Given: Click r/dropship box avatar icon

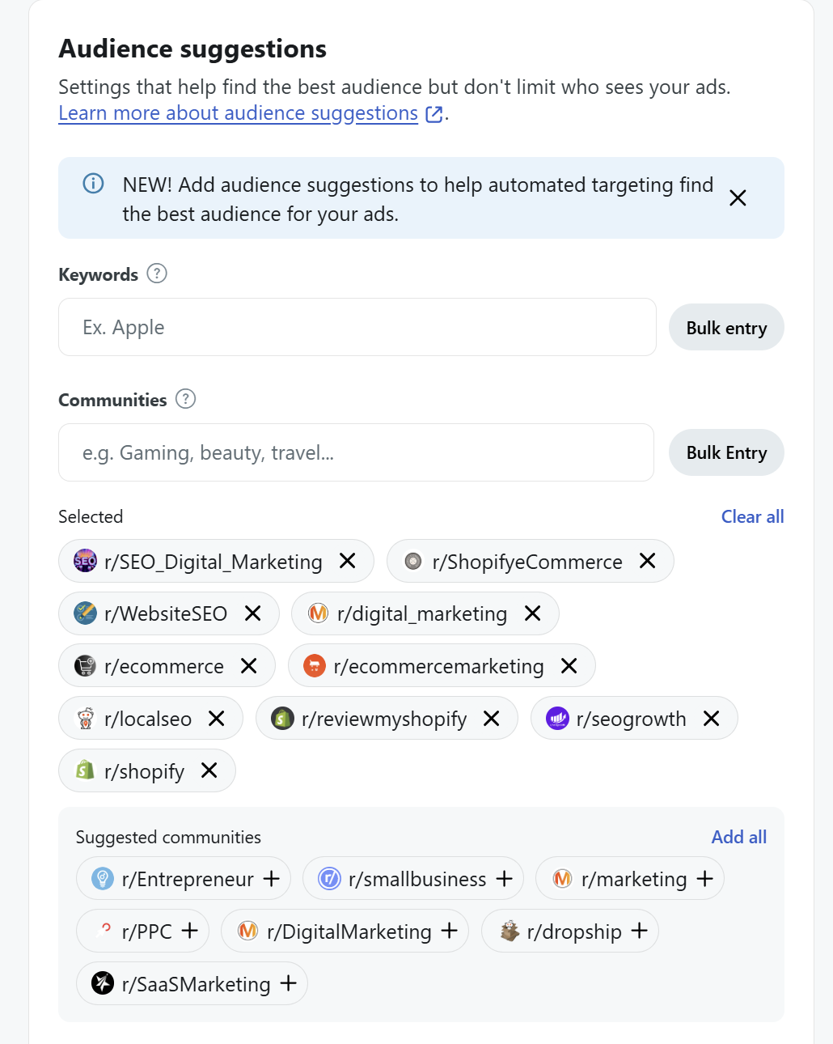Looking at the screenshot, I should 509,931.
